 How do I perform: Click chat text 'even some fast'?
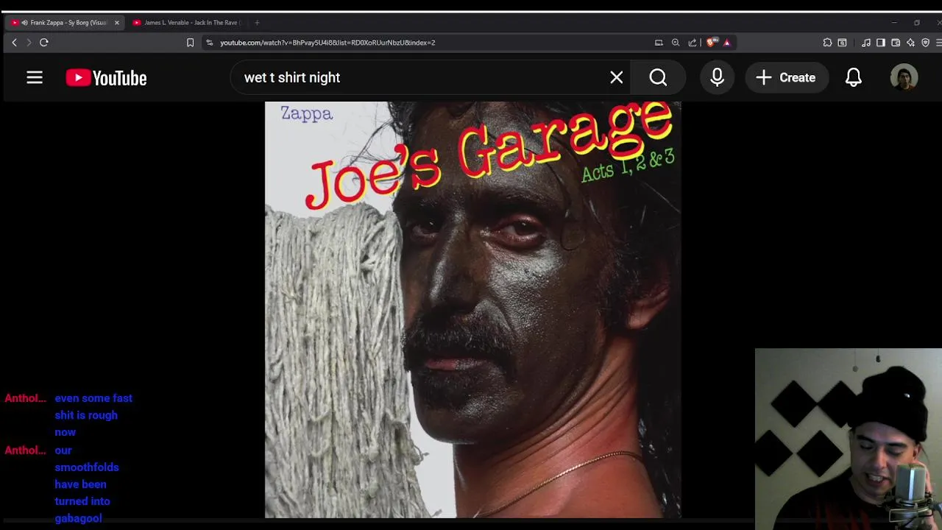93,398
